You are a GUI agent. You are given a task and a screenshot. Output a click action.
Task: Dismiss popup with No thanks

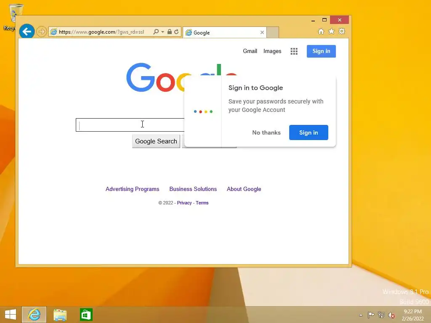tap(266, 132)
